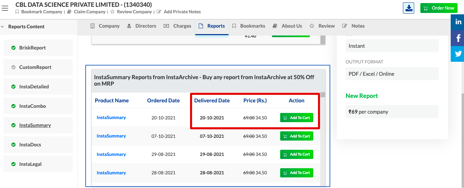The width and height of the screenshot is (464, 188).
Task: Open InstaSummary link ordered 29-08-2021
Action: 111,154
